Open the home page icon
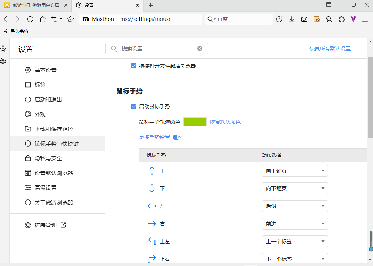Image resolution: width=373 pixels, height=266 pixels. click(x=43, y=19)
